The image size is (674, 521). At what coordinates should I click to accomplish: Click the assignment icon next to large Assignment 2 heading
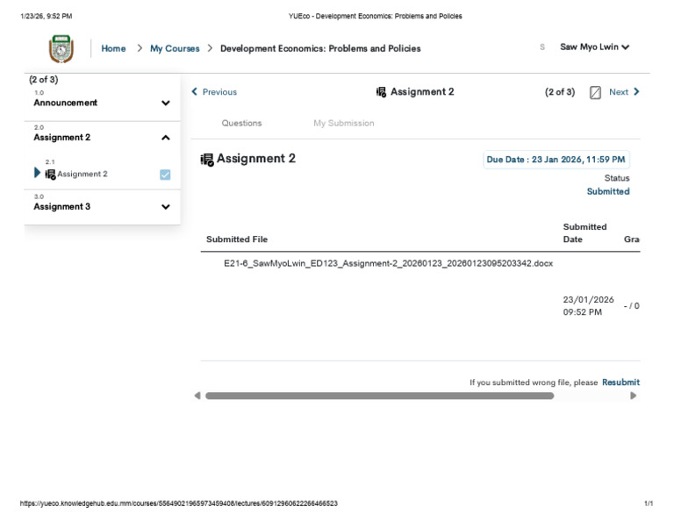point(207,160)
